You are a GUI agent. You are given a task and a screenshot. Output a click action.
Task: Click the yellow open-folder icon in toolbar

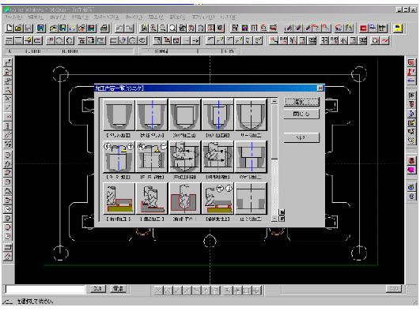point(18,28)
